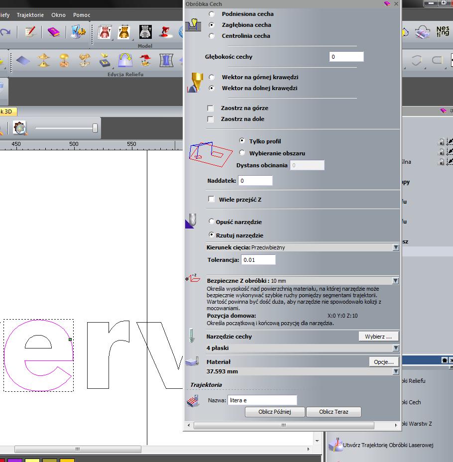The height and width of the screenshot is (462, 453).
Task: Open the purple help book in main toolbar
Action: (x=54, y=32)
